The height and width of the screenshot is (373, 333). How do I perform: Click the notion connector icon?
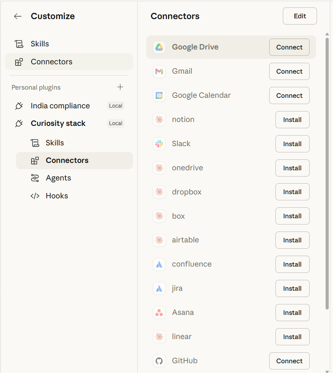[x=159, y=119]
